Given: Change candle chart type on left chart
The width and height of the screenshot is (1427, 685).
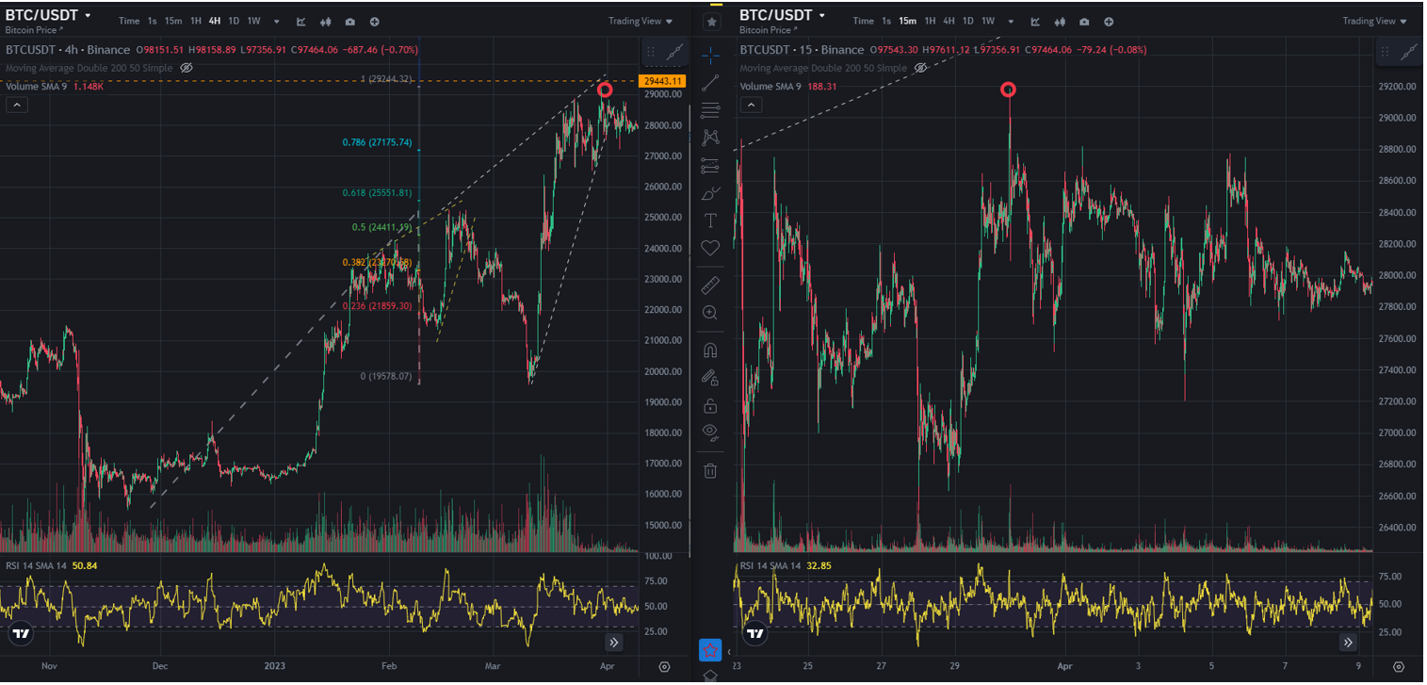Looking at the screenshot, I should point(326,21).
